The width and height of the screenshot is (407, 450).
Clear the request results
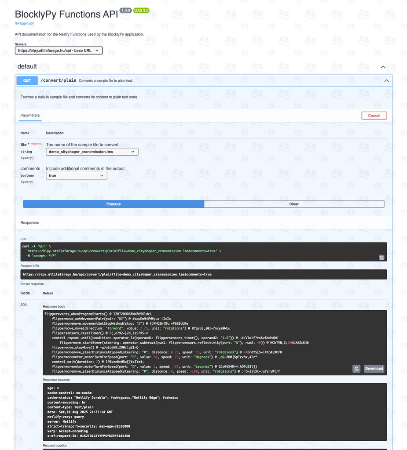click(294, 204)
